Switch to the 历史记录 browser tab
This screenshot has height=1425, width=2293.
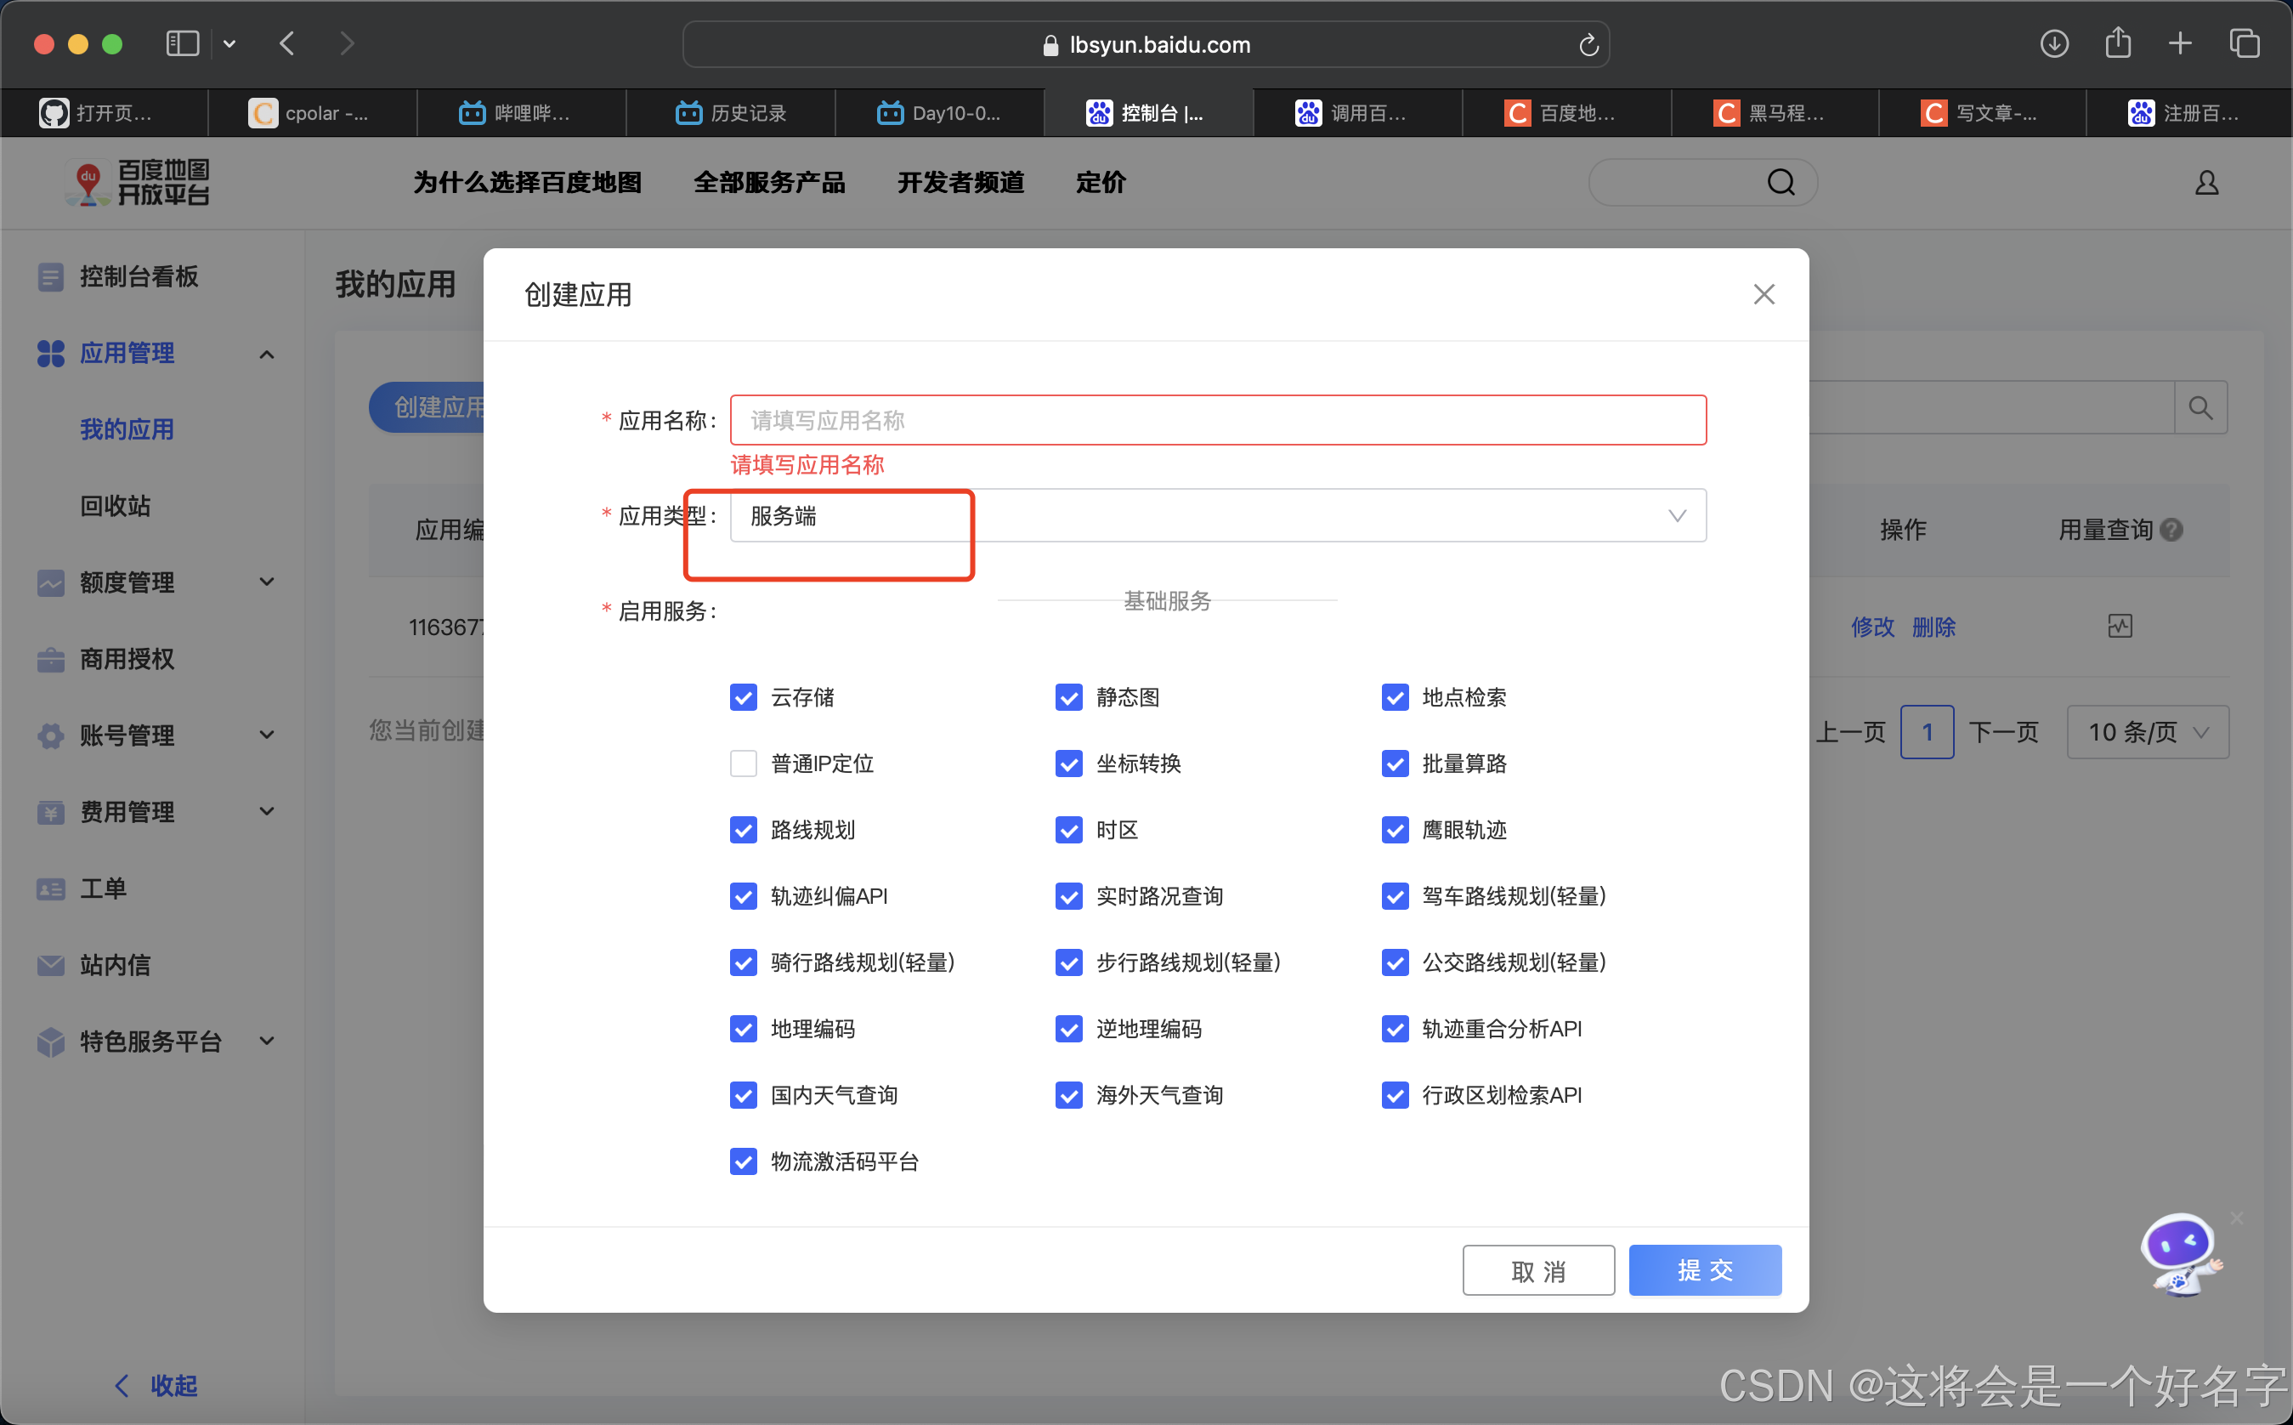pyautogui.click(x=731, y=113)
